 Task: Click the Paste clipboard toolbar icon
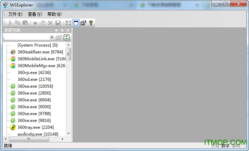25,23
